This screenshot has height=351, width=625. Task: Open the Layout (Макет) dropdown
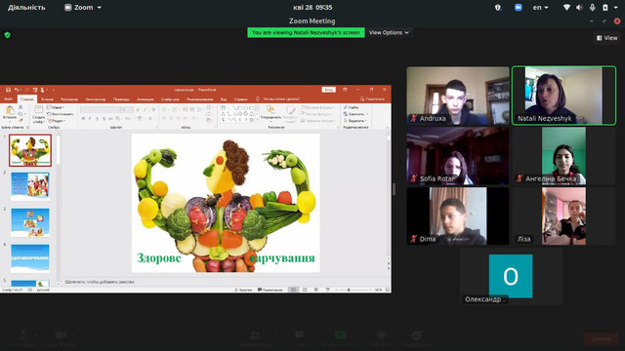pyautogui.click(x=56, y=107)
